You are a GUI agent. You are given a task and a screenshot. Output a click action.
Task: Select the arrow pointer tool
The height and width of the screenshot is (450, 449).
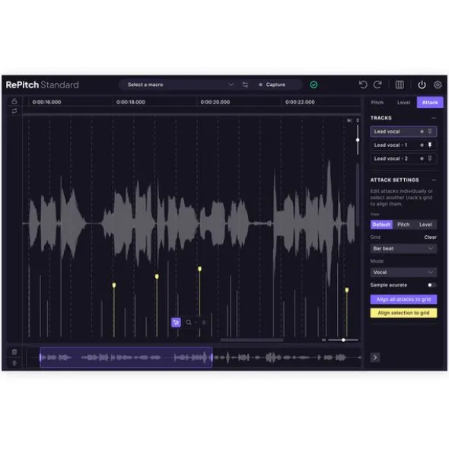pos(176,322)
